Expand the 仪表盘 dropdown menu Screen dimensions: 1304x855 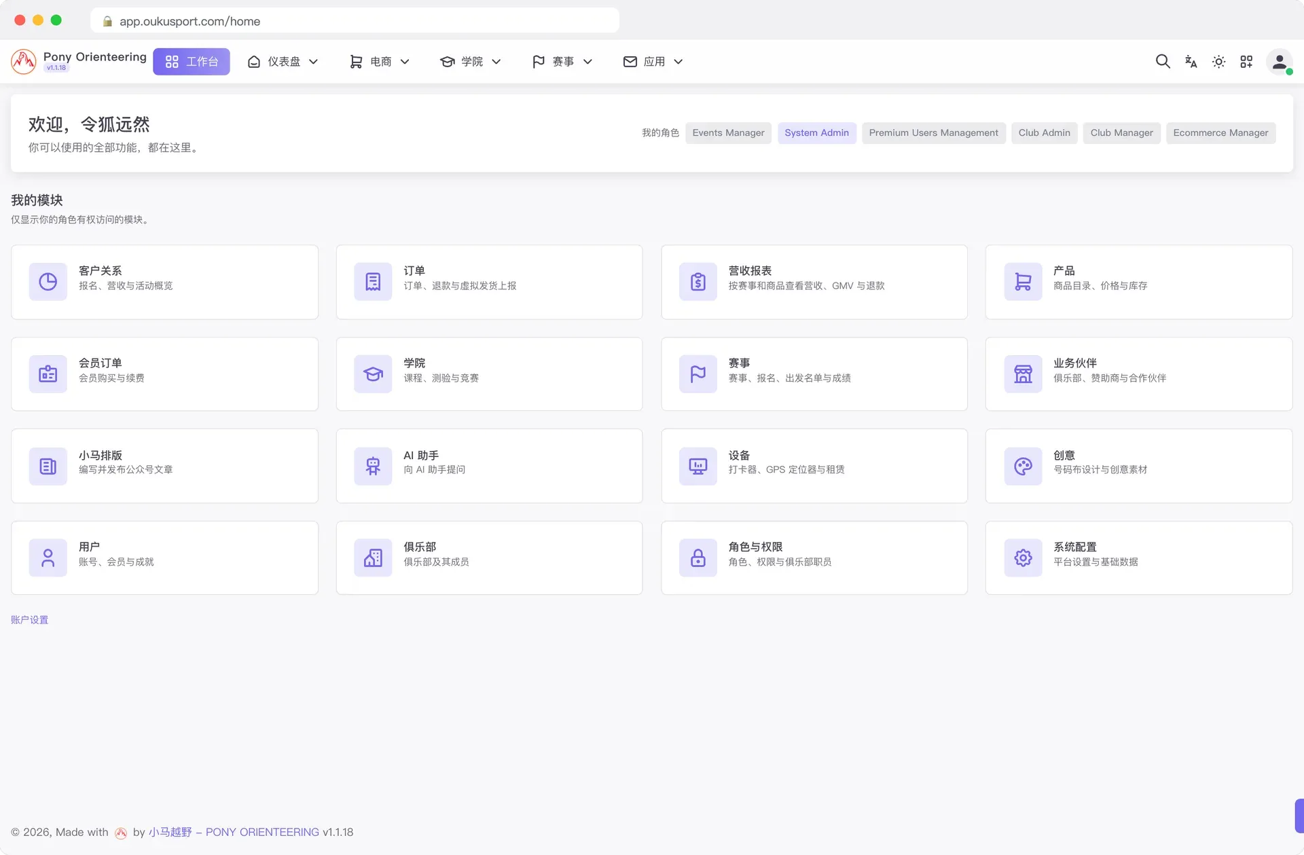pyautogui.click(x=283, y=62)
